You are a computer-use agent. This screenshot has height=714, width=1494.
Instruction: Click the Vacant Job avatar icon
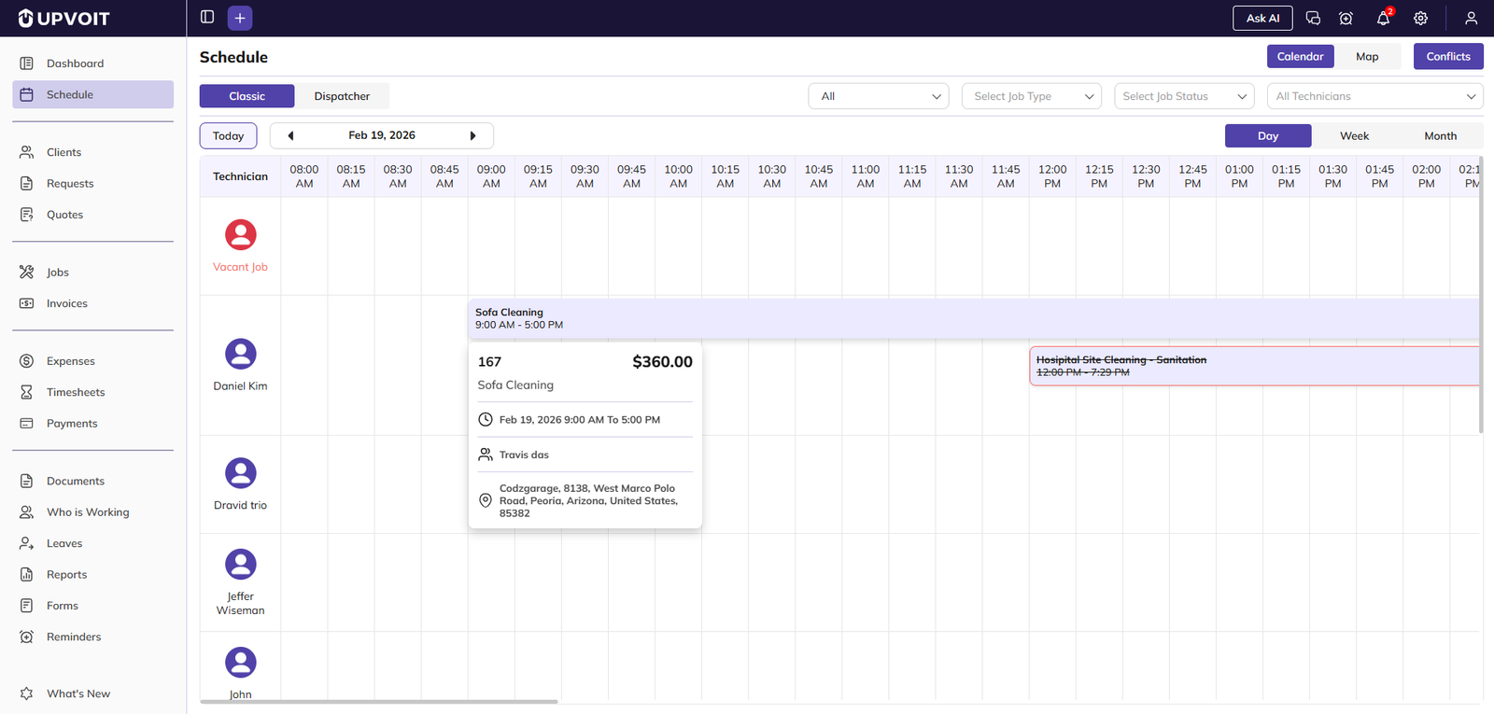pos(240,234)
